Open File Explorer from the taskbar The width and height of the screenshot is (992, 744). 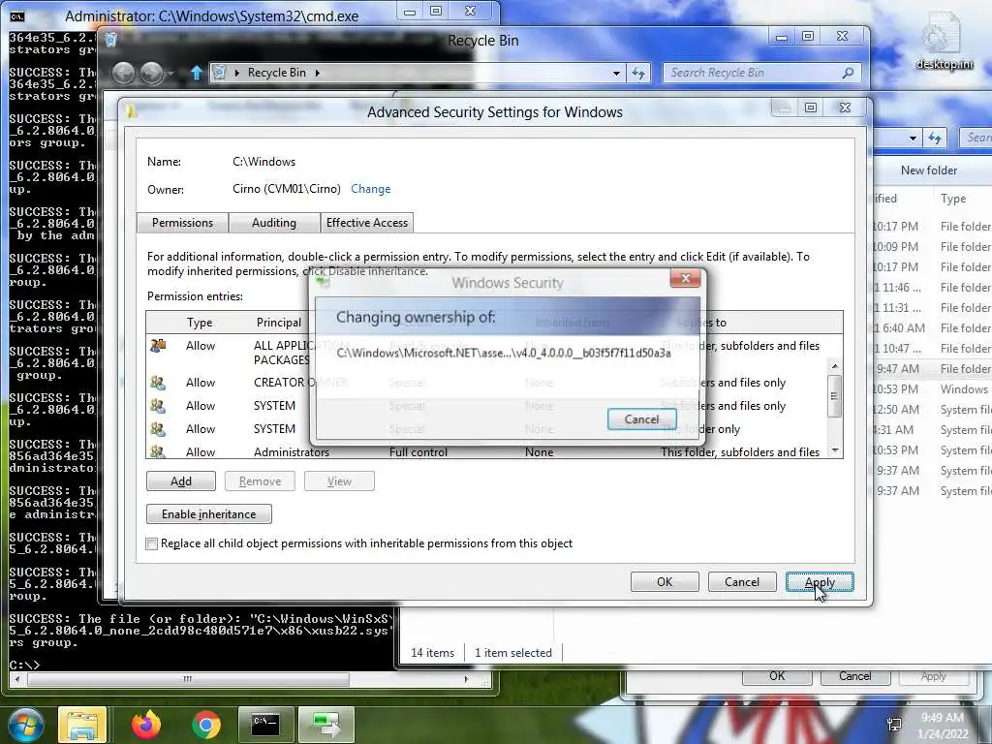click(82, 725)
